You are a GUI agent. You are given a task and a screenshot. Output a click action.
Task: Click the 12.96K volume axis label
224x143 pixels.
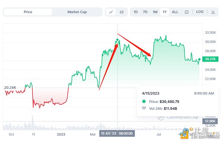pos(210,121)
